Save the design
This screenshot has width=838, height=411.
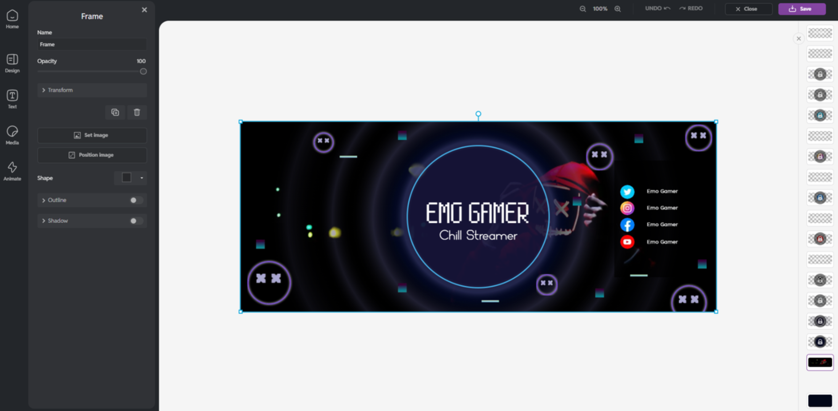point(802,9)
